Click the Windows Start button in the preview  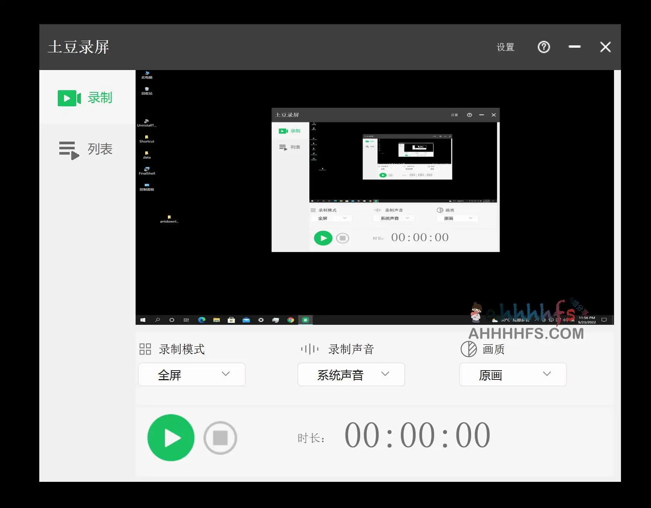pos(143,320)
